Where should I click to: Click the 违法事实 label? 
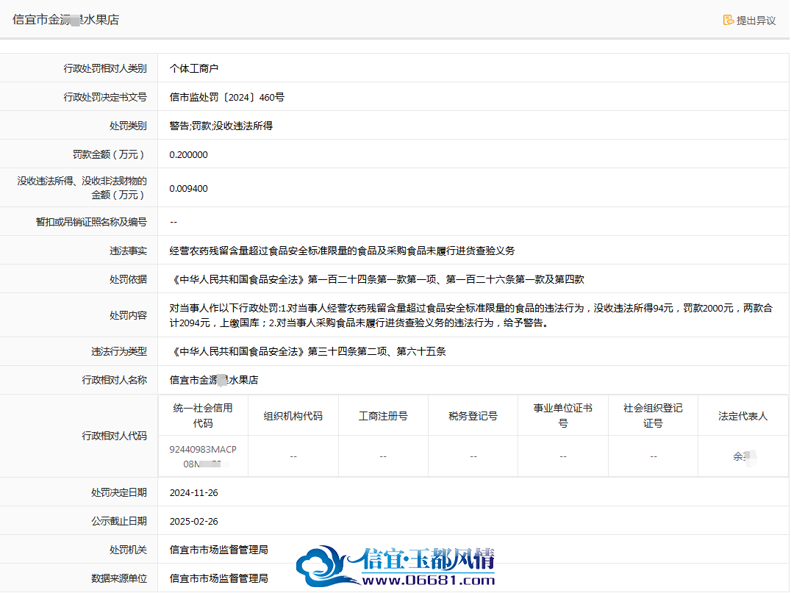click(x=128, y=251)
